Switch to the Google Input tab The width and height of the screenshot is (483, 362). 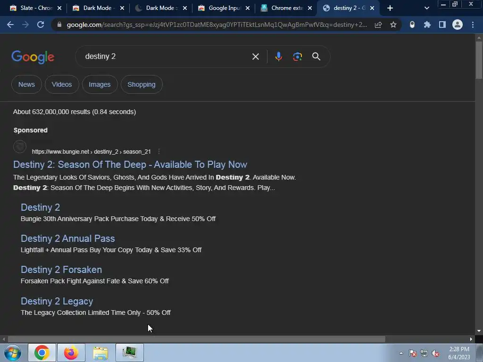220,8
